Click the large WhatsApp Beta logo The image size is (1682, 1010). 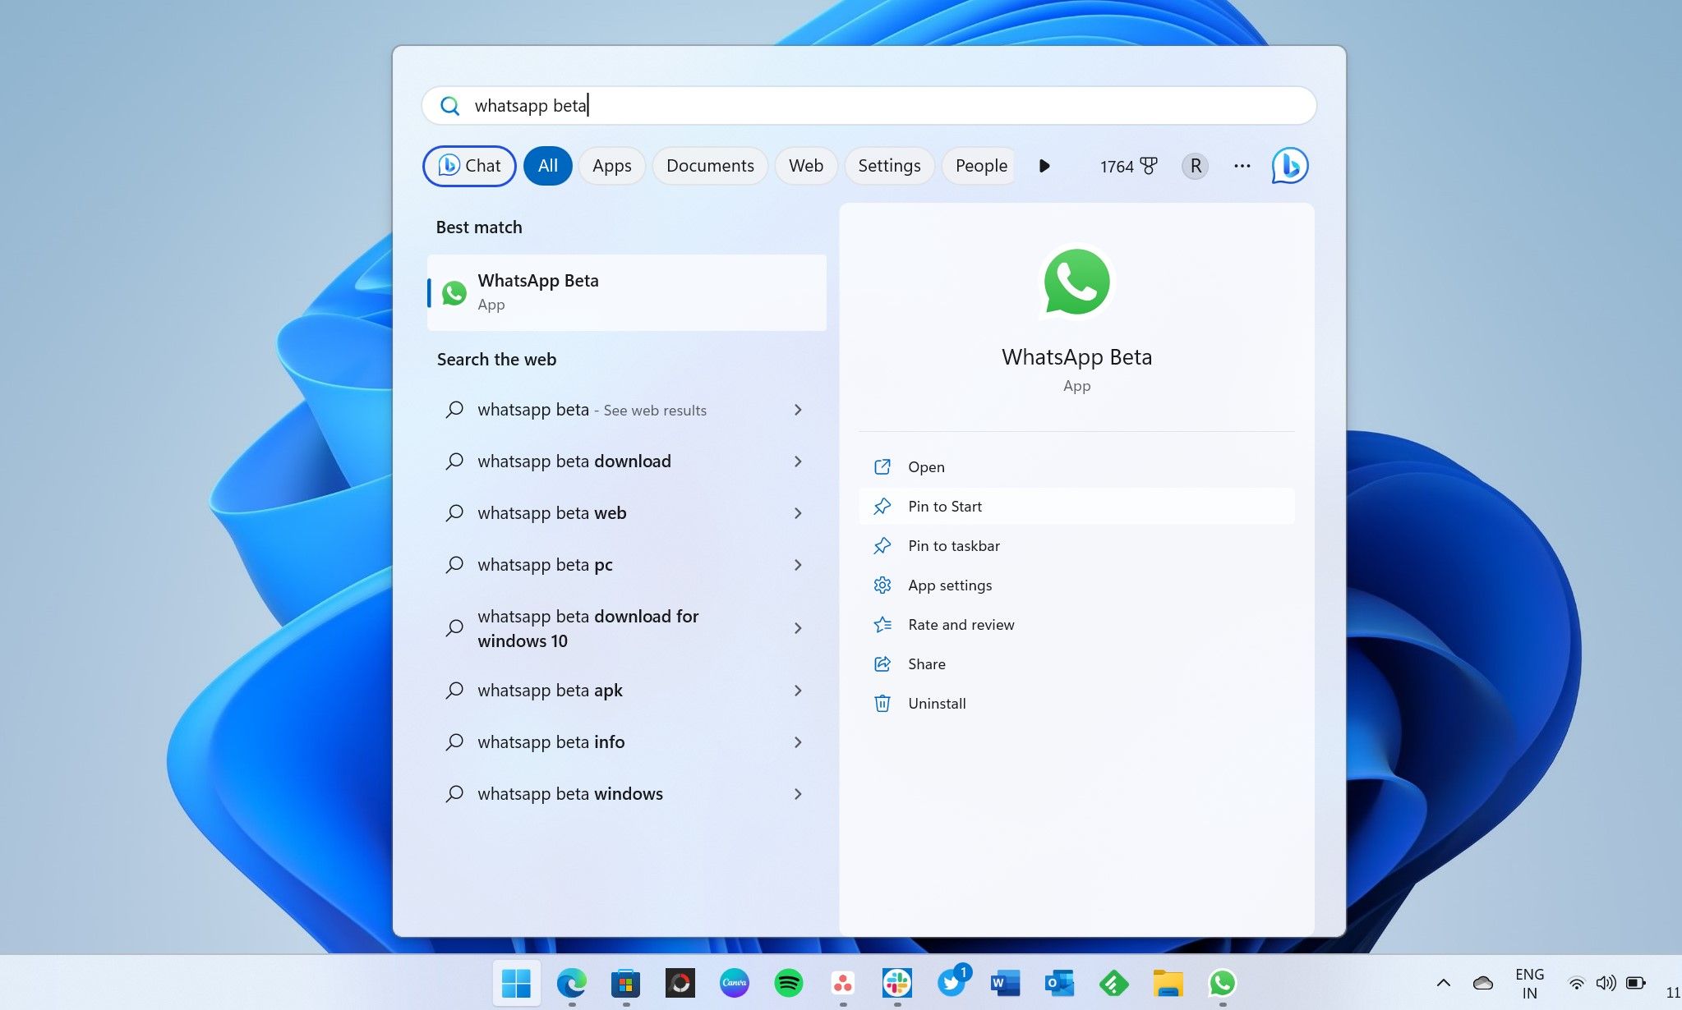coord(1076,282)
